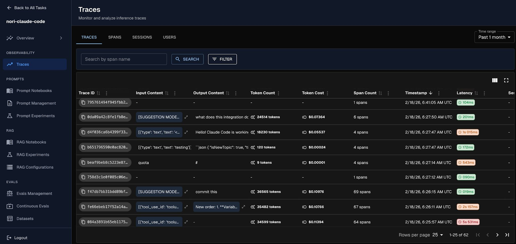
Task: Open Trace ID column menu
Action: point(106,93)
